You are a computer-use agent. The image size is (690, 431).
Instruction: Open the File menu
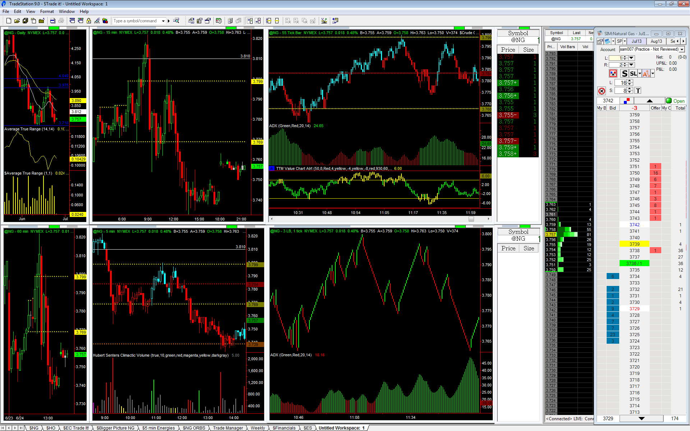[6, 11]
